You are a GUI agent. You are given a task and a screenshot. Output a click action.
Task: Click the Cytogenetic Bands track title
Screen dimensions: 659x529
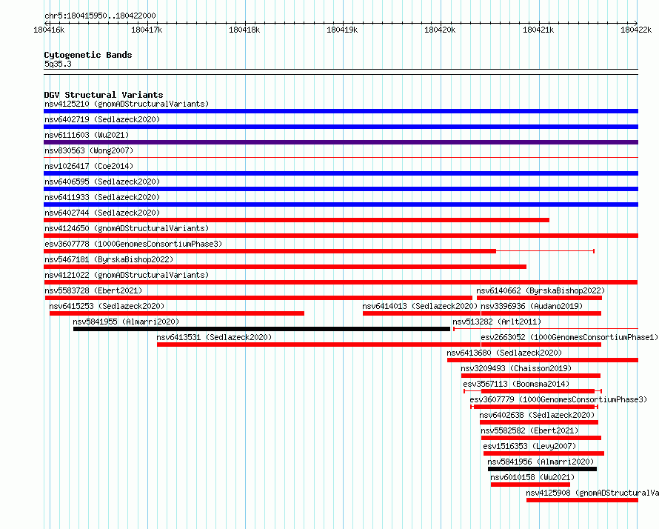pos(88,55)
